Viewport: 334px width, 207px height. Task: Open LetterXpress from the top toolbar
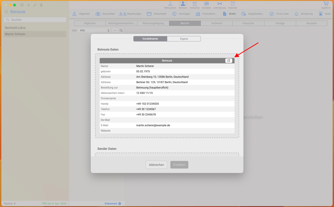219,4
